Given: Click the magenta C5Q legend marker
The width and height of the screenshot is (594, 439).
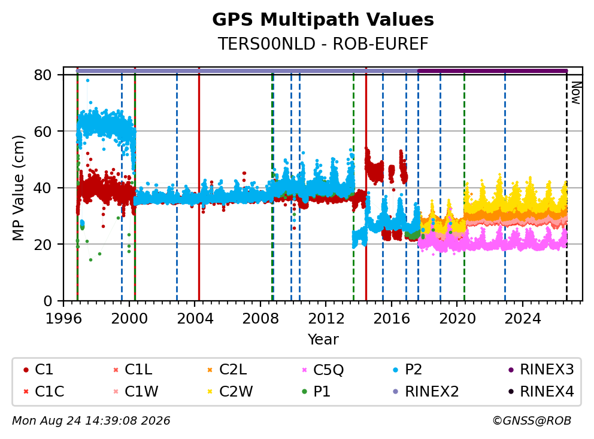Looking at the screenshot, I should (x=305, y=370).
